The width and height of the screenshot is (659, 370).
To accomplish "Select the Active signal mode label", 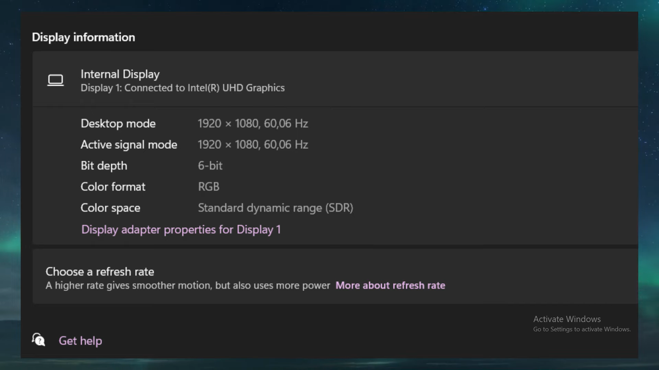I will 129,145.
